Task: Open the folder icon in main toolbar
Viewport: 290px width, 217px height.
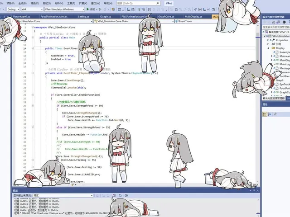Action: pyautogui.click(x=113, y=9)
